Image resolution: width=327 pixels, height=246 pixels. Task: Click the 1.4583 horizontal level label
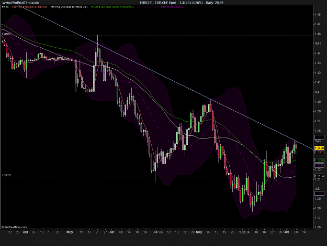tap(6, 34)
